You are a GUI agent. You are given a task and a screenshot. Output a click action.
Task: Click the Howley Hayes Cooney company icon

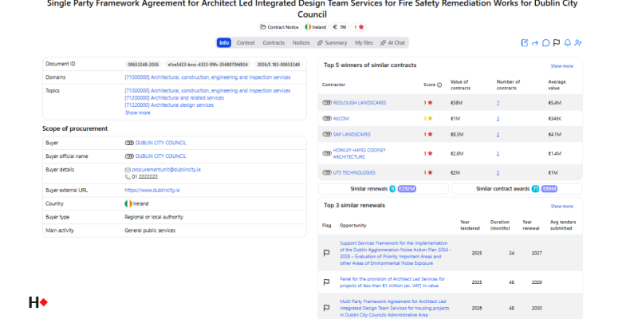point(327,153)
